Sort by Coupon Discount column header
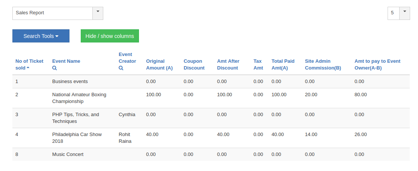 (x=194, y=65)
